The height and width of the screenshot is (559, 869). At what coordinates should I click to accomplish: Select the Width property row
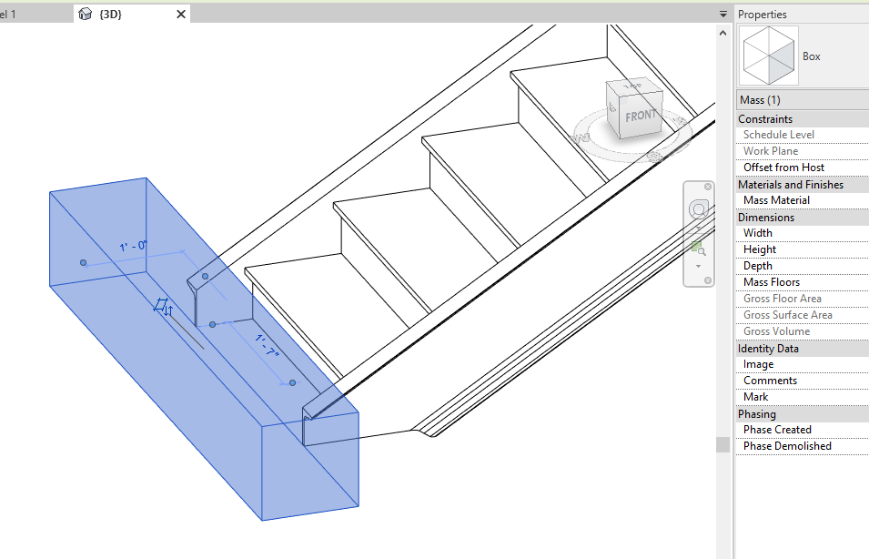tap(803, 233)
